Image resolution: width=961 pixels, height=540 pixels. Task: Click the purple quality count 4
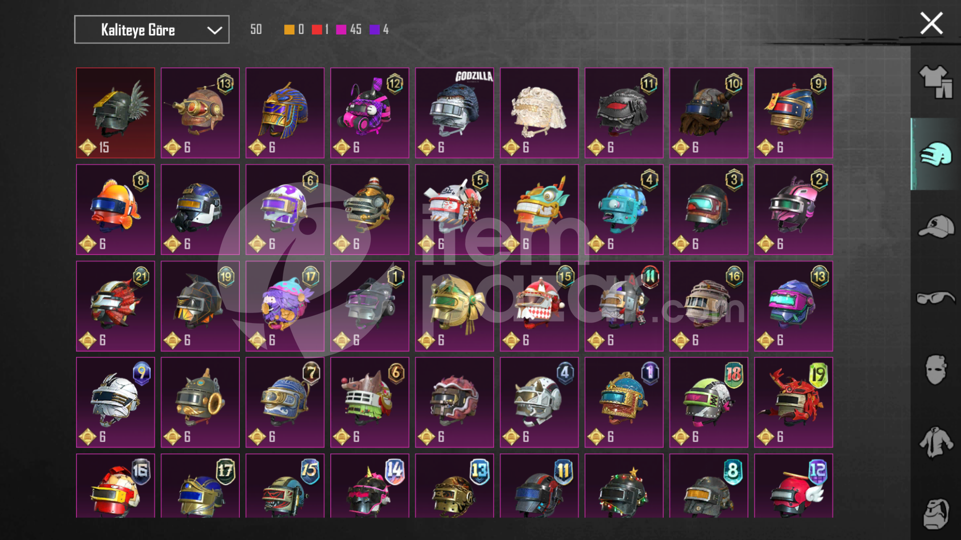coord(385,29)
